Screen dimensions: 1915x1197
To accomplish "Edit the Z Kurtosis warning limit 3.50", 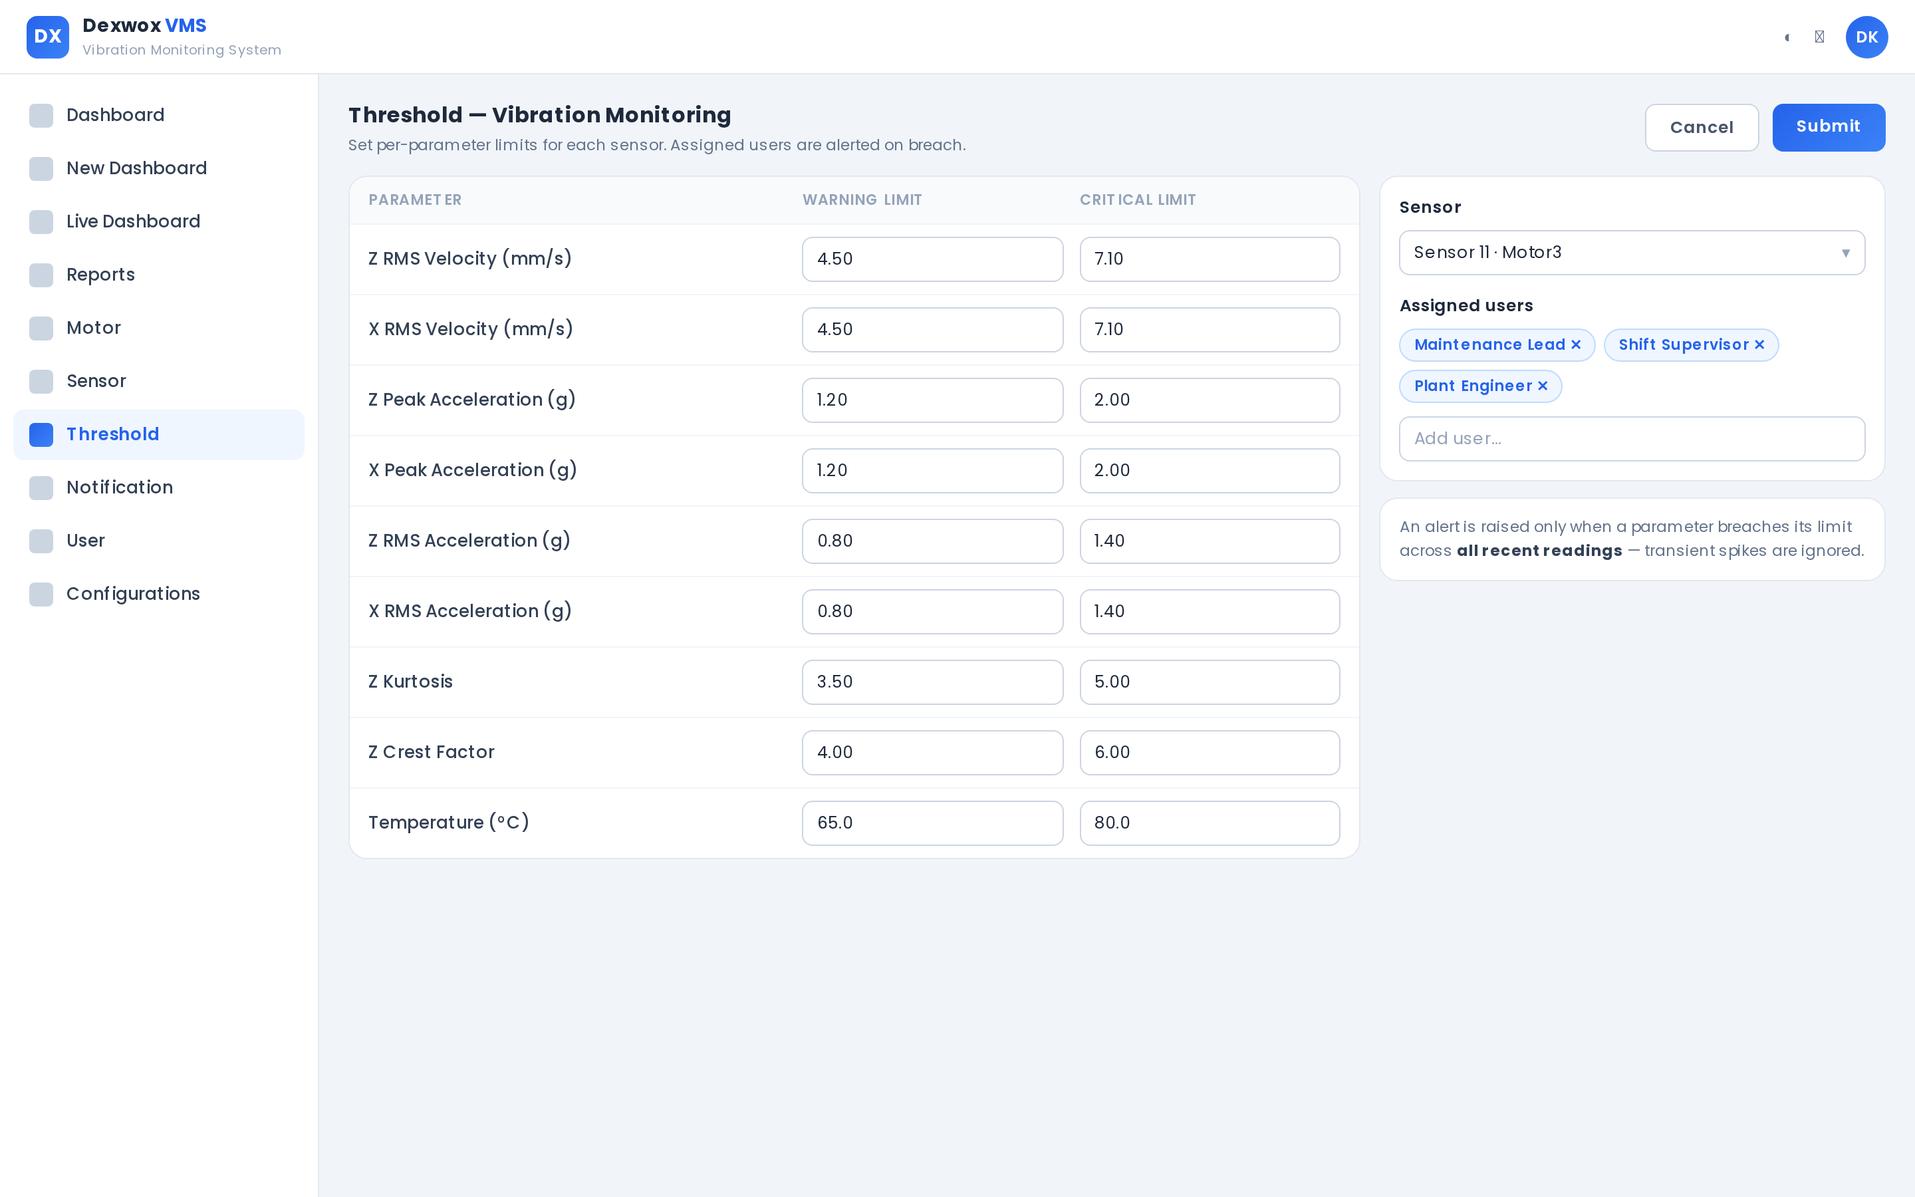I will point(932,682).
